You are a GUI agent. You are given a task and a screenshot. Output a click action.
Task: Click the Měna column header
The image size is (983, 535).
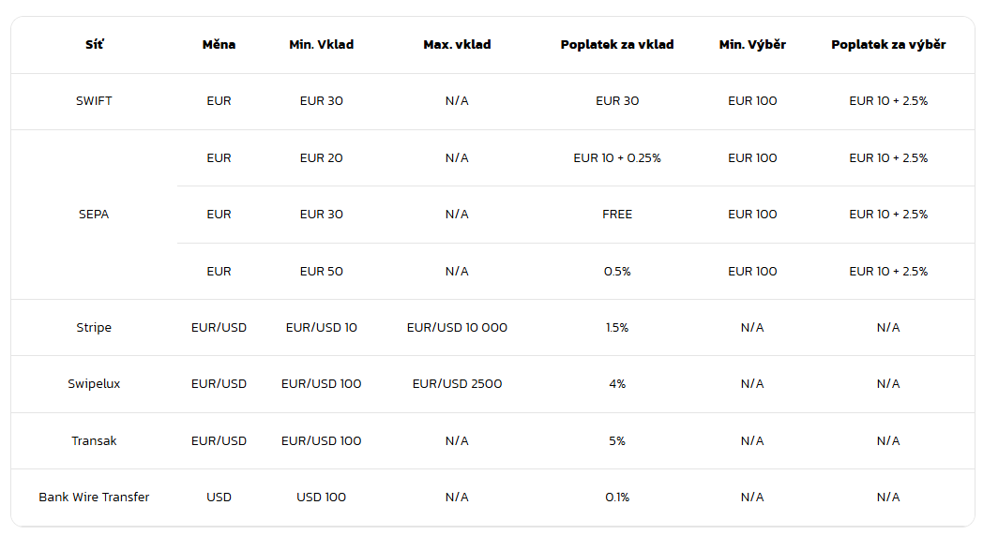219,45
